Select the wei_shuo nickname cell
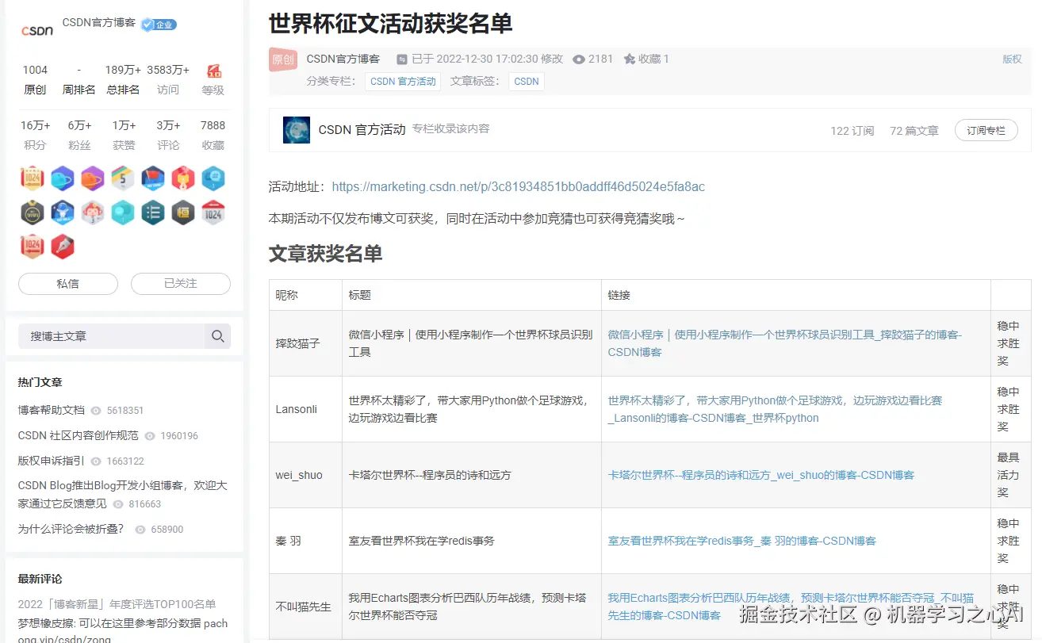 [305, 475]
